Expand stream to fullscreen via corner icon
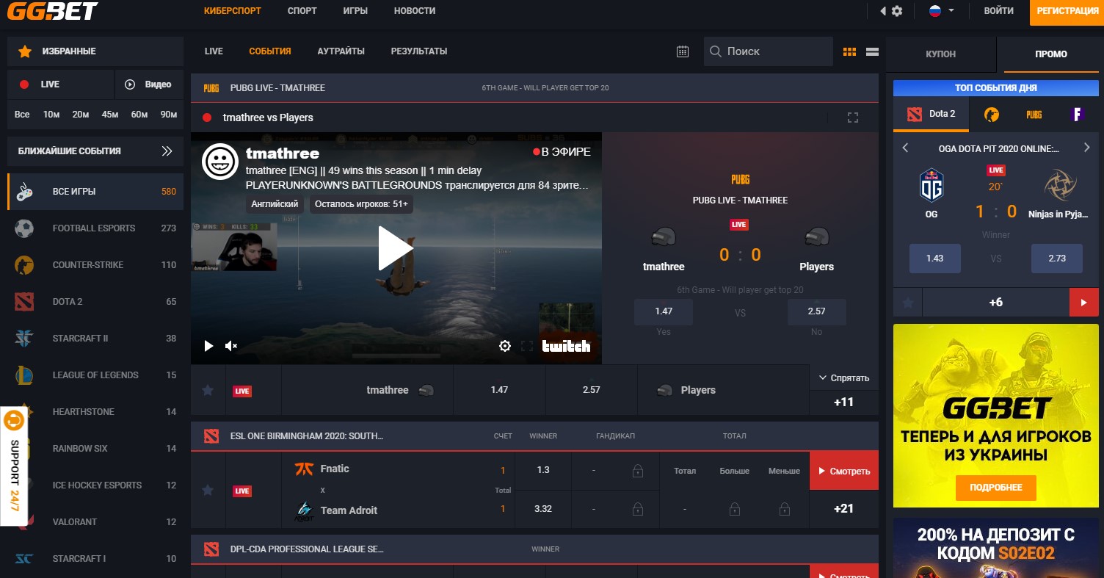This screenshot has width=1104, height=578. pos(852,118)
